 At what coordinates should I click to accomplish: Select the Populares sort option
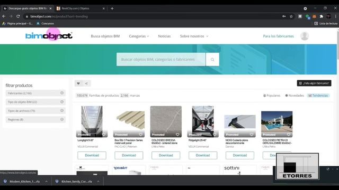pyautogui.click(x=272, y=96)
